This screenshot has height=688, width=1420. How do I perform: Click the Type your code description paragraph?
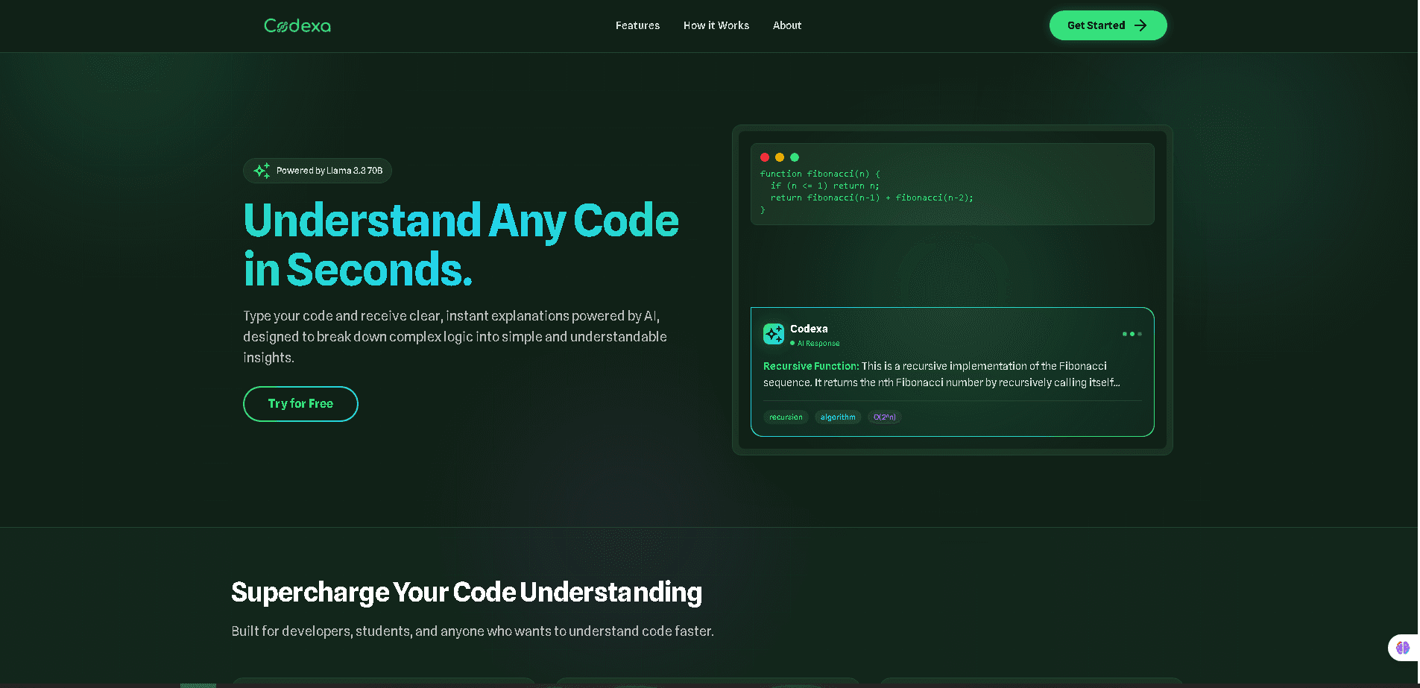[455, 337]
